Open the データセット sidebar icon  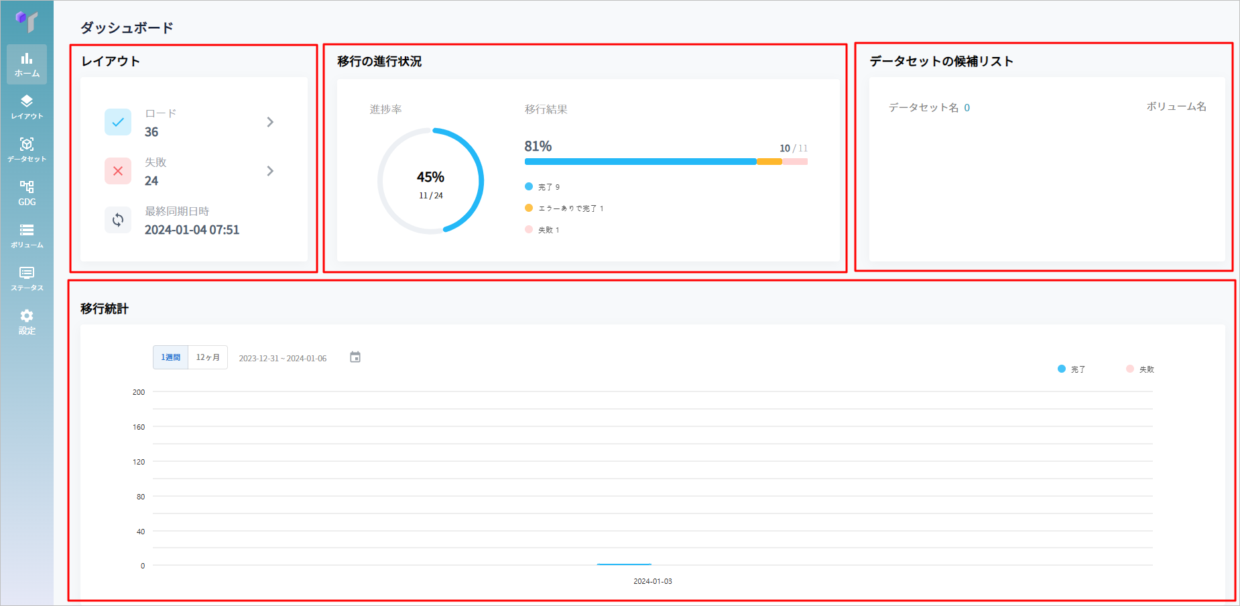click(27, 150)
